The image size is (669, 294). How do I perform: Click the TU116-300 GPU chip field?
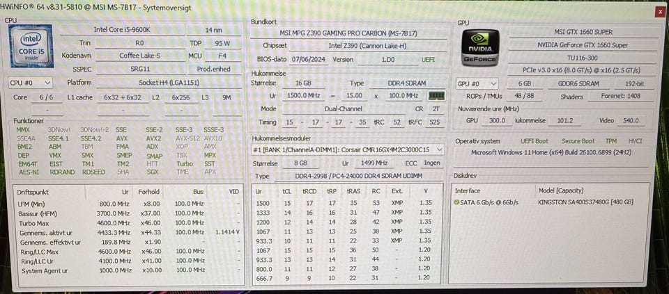point(583,58)
